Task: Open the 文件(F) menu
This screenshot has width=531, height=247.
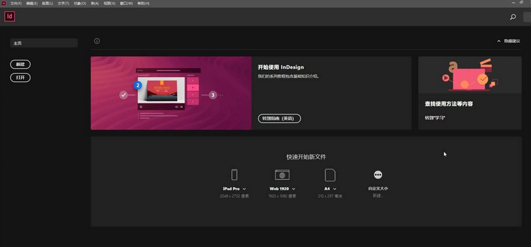Action: pos(16,3)
